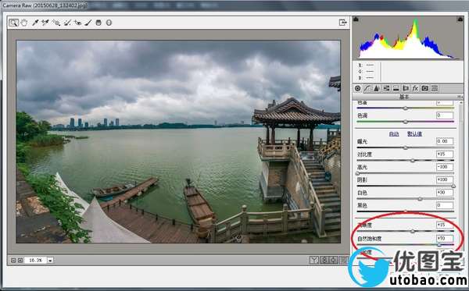469x291 pixels.
Task: Switch to the fx Effects tab
Action: point(415,88)
